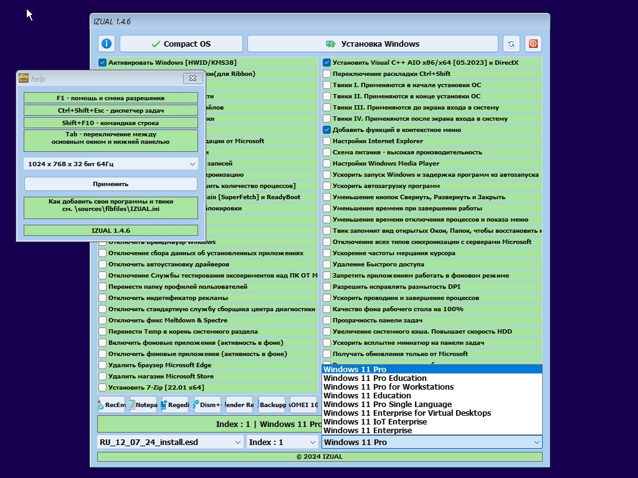Launch the RecEnv tool button
The width and height of the screenshot is (638, 478).
click(112, 405)
